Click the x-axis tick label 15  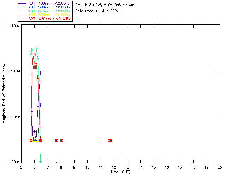[154, 167]
